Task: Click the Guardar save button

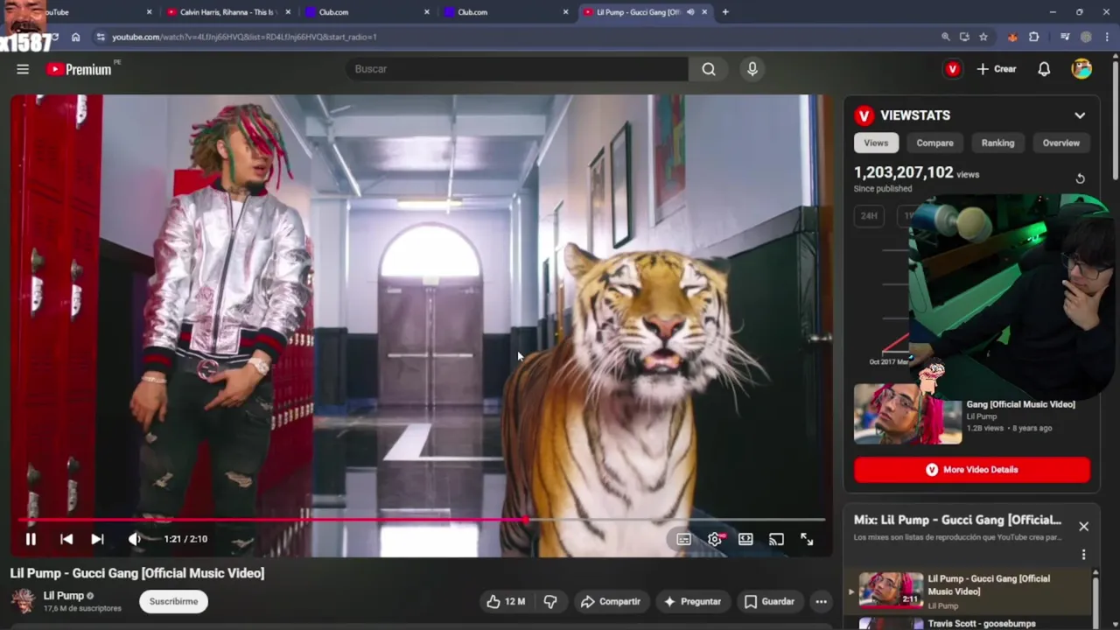Action: coord(769,601)
